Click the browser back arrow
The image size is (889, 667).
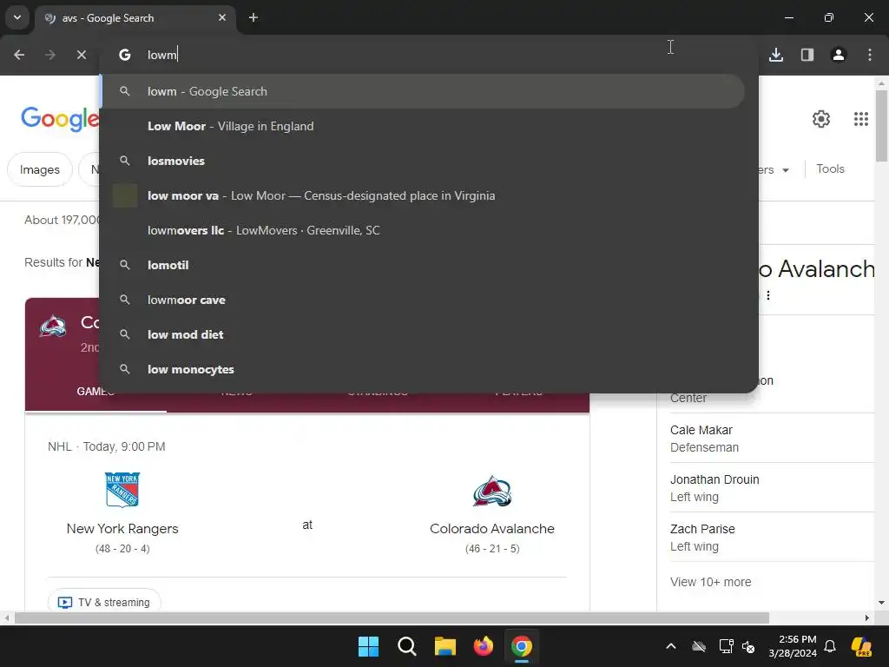[19, 55]
